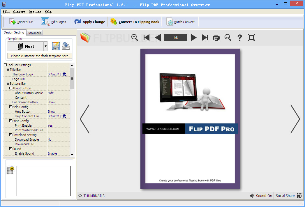
Task: Save the template with the floppy disk icon
Action: (x=56, y=46)
